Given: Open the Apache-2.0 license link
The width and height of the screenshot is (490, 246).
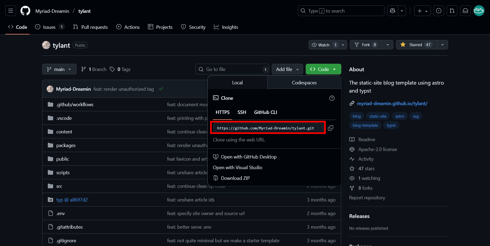Looking at the screenshot, I should 373,149.
